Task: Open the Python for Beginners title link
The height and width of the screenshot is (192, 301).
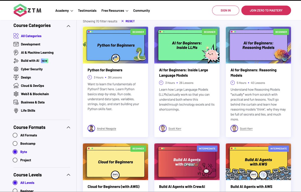Action: pyautogui.click(x=105, y=70)
